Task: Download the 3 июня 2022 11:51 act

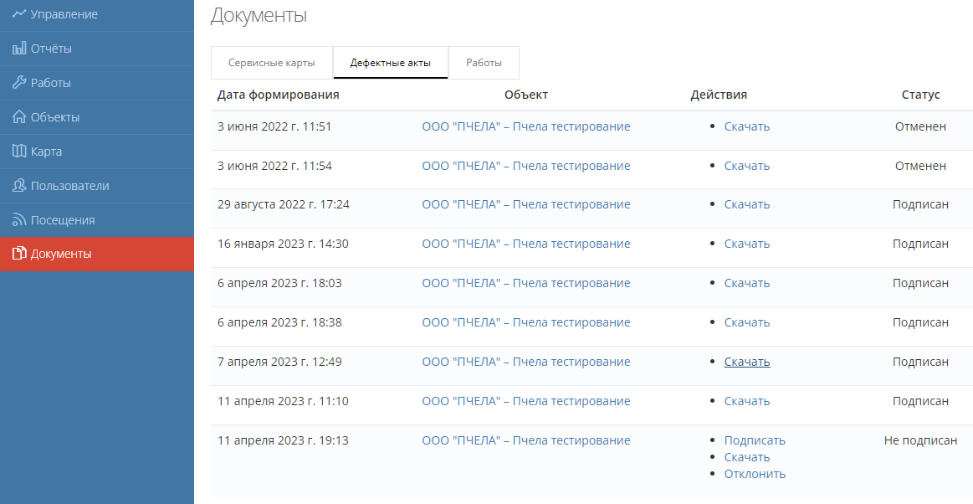Action: pyautogui.click(x=746, y=126)
